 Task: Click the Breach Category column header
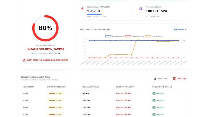click(56, 87)
